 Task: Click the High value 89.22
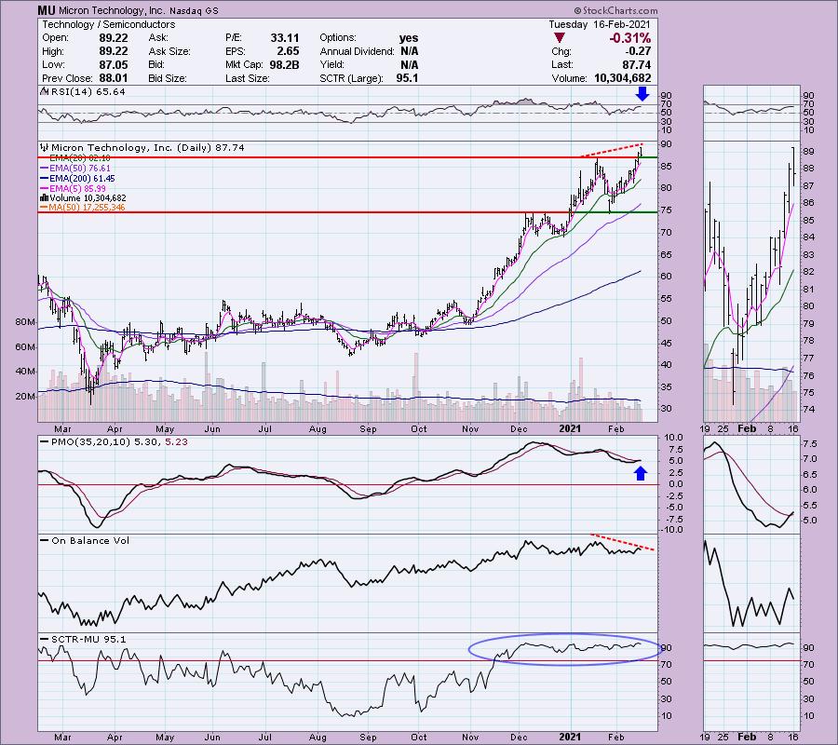pos(113,51)
